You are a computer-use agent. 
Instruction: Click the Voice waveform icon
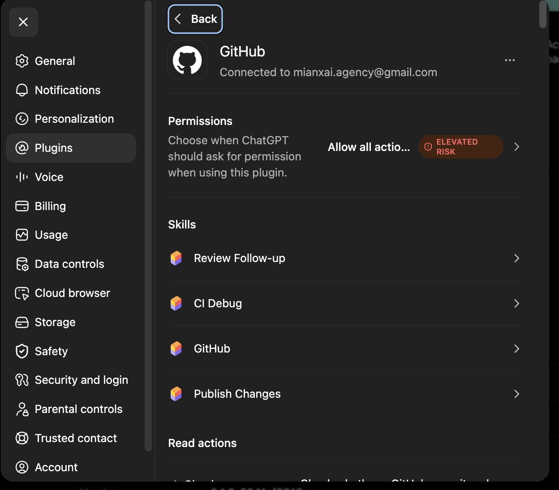pos(22,177)
